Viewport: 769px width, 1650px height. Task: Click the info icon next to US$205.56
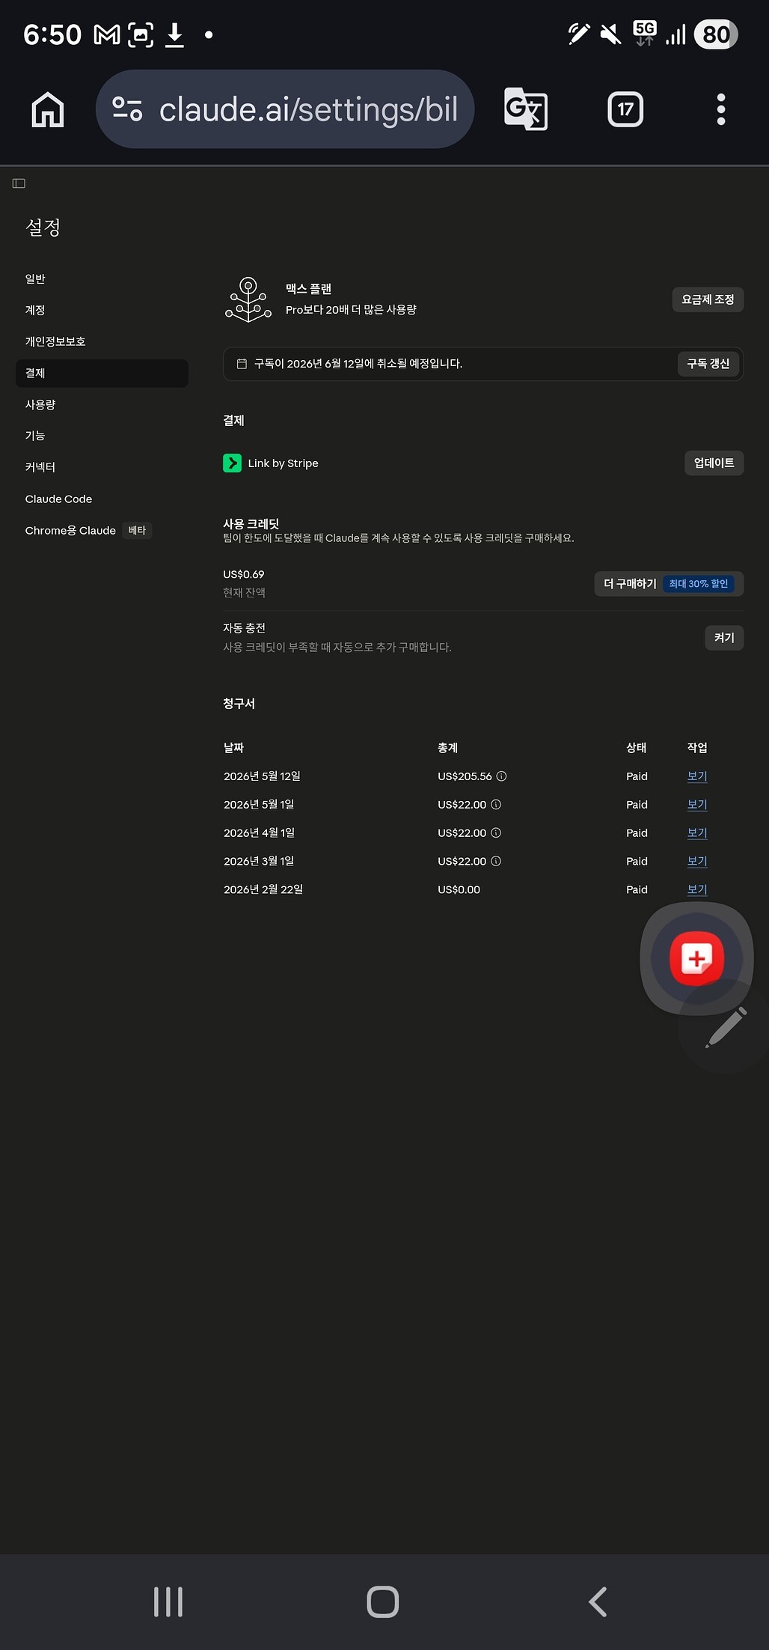502,776
